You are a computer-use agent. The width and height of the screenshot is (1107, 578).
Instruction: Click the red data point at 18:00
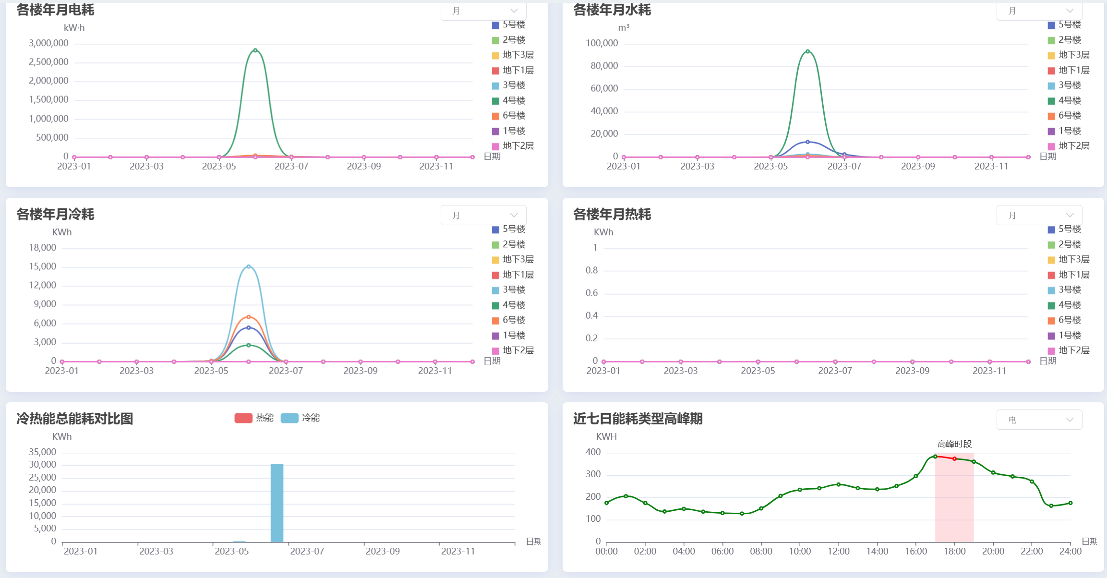[954, 459]
